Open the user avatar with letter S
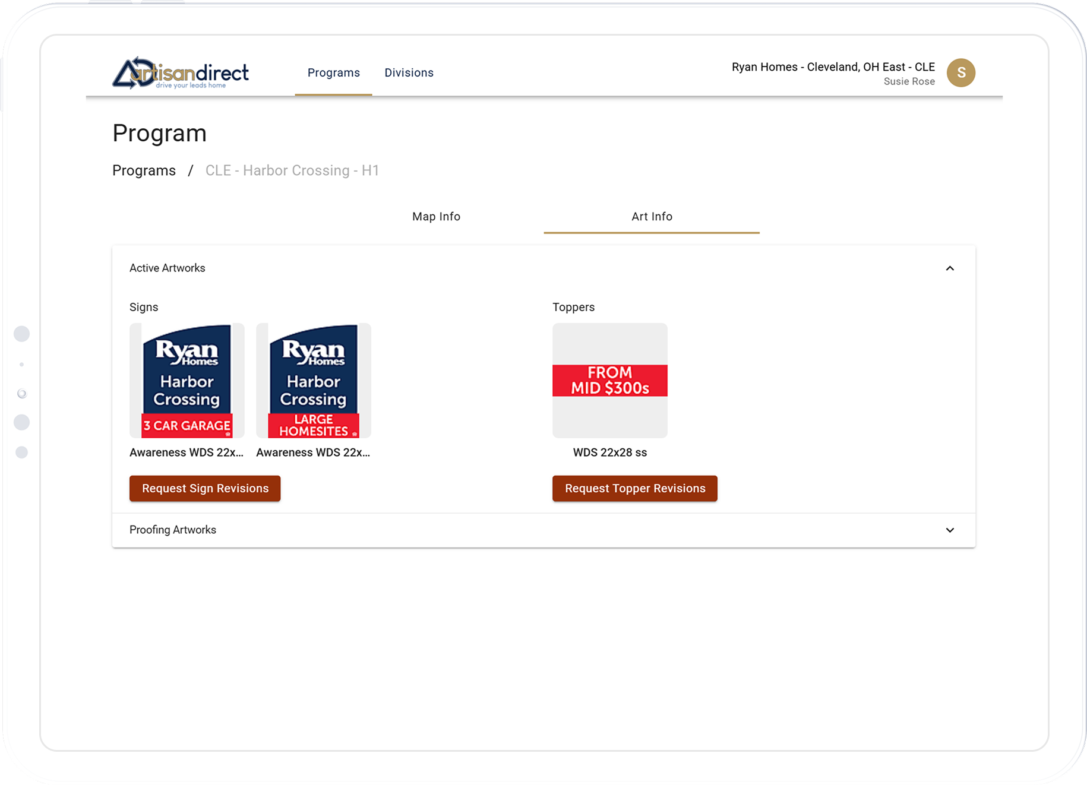Screen dimensions: 1087x785 point(960,72)
